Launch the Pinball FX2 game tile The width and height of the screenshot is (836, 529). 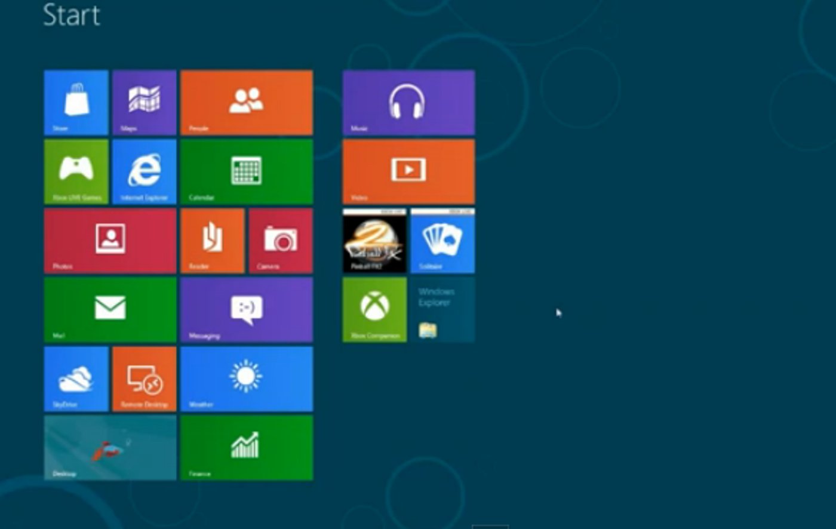pos(374,241)
